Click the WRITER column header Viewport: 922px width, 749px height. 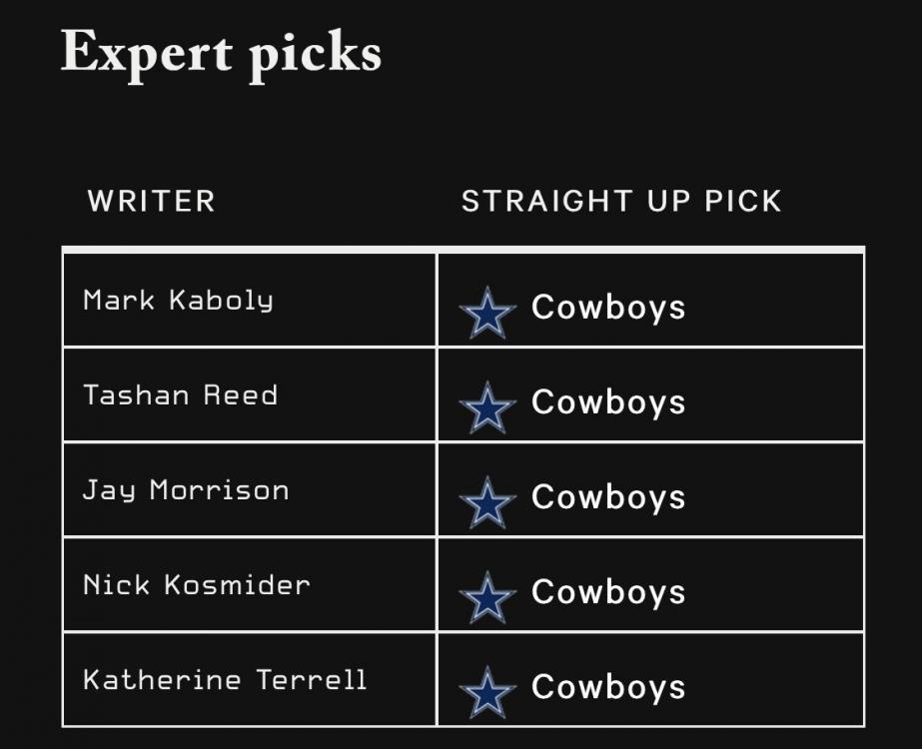(x=151, y=201)
